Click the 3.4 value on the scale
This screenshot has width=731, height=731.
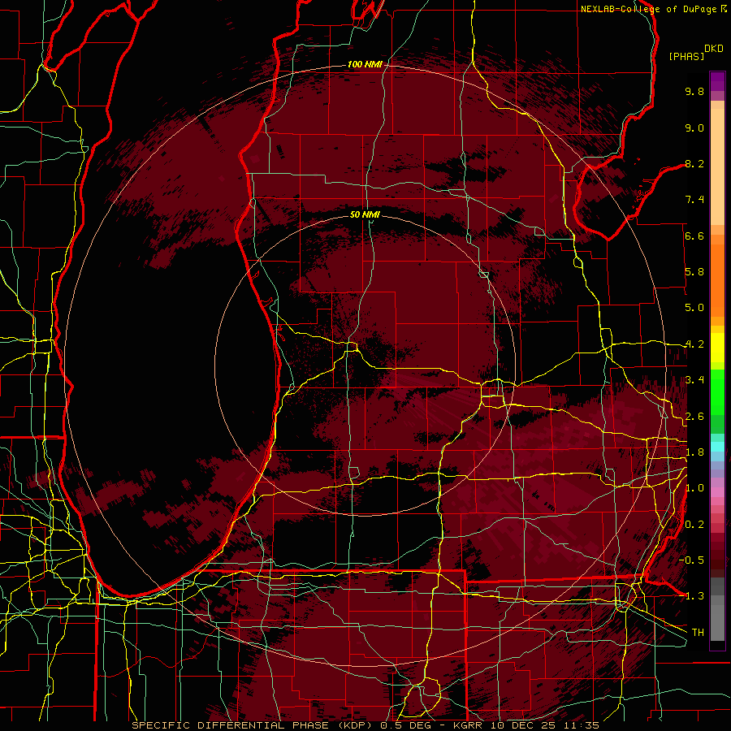[x=694, y=380]
